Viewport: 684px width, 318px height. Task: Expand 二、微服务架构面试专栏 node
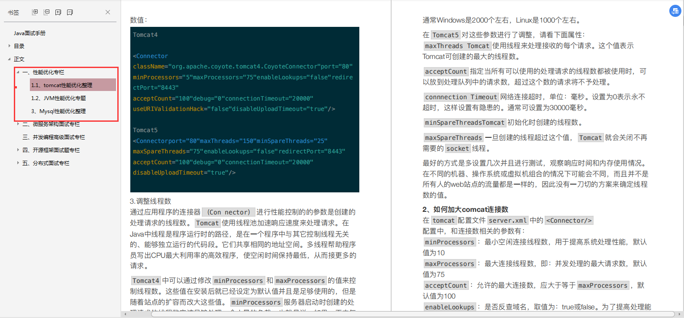(x=18, y=124)
